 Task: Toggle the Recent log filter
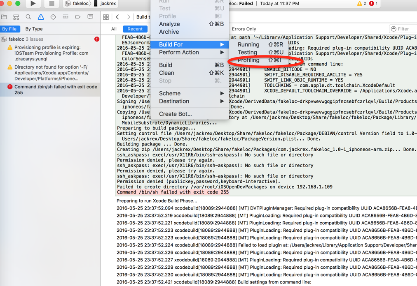135,29
